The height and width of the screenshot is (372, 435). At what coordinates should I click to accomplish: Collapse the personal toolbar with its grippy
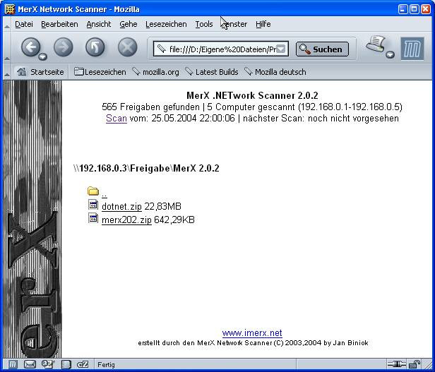pos(7,72)
